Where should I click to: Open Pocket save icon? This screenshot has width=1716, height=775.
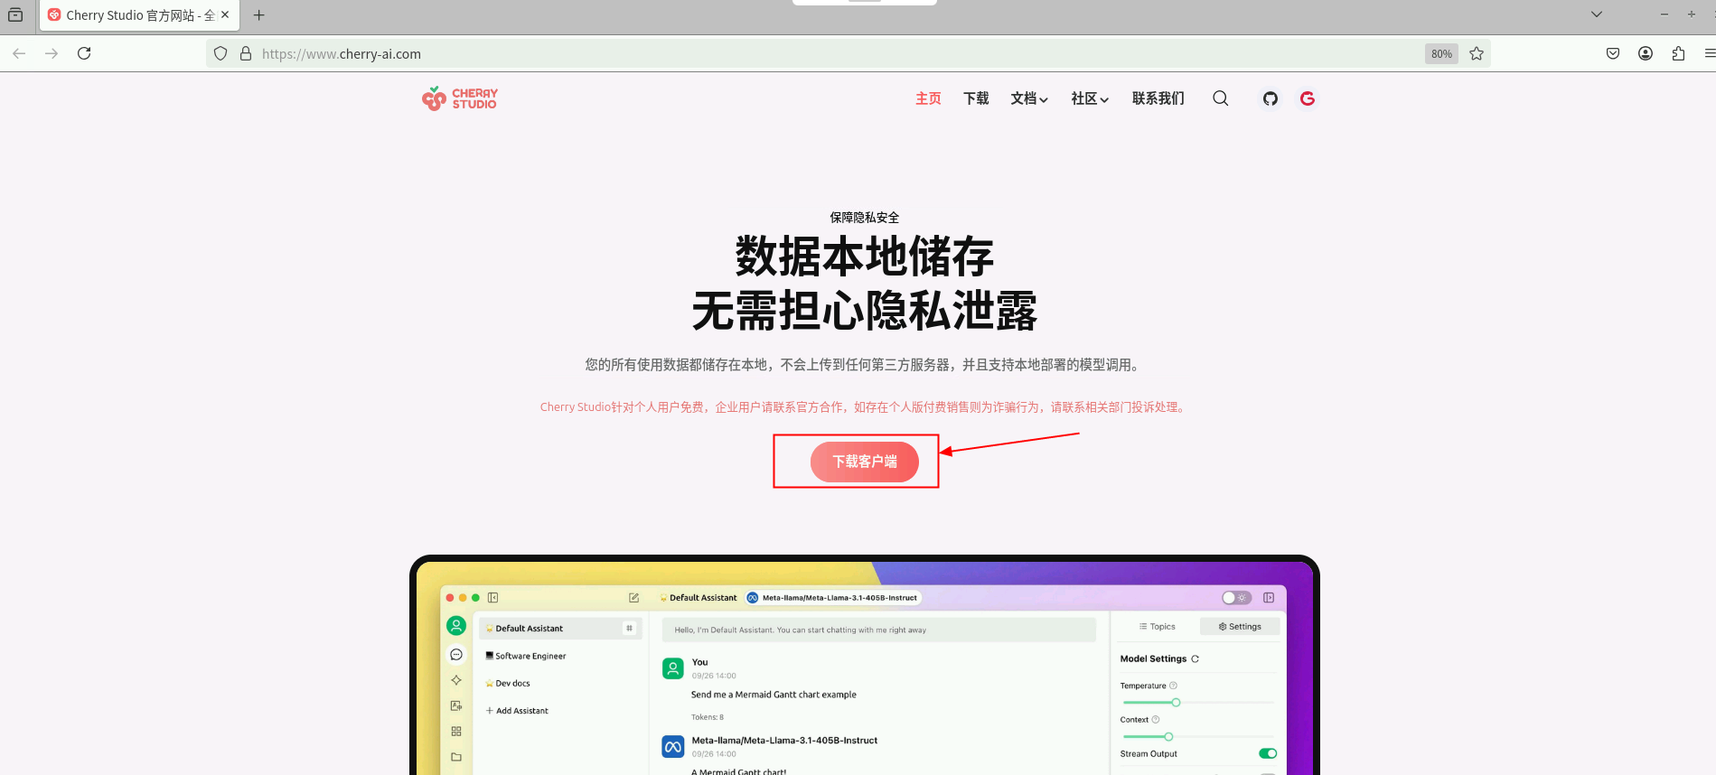pos(1613,53)
